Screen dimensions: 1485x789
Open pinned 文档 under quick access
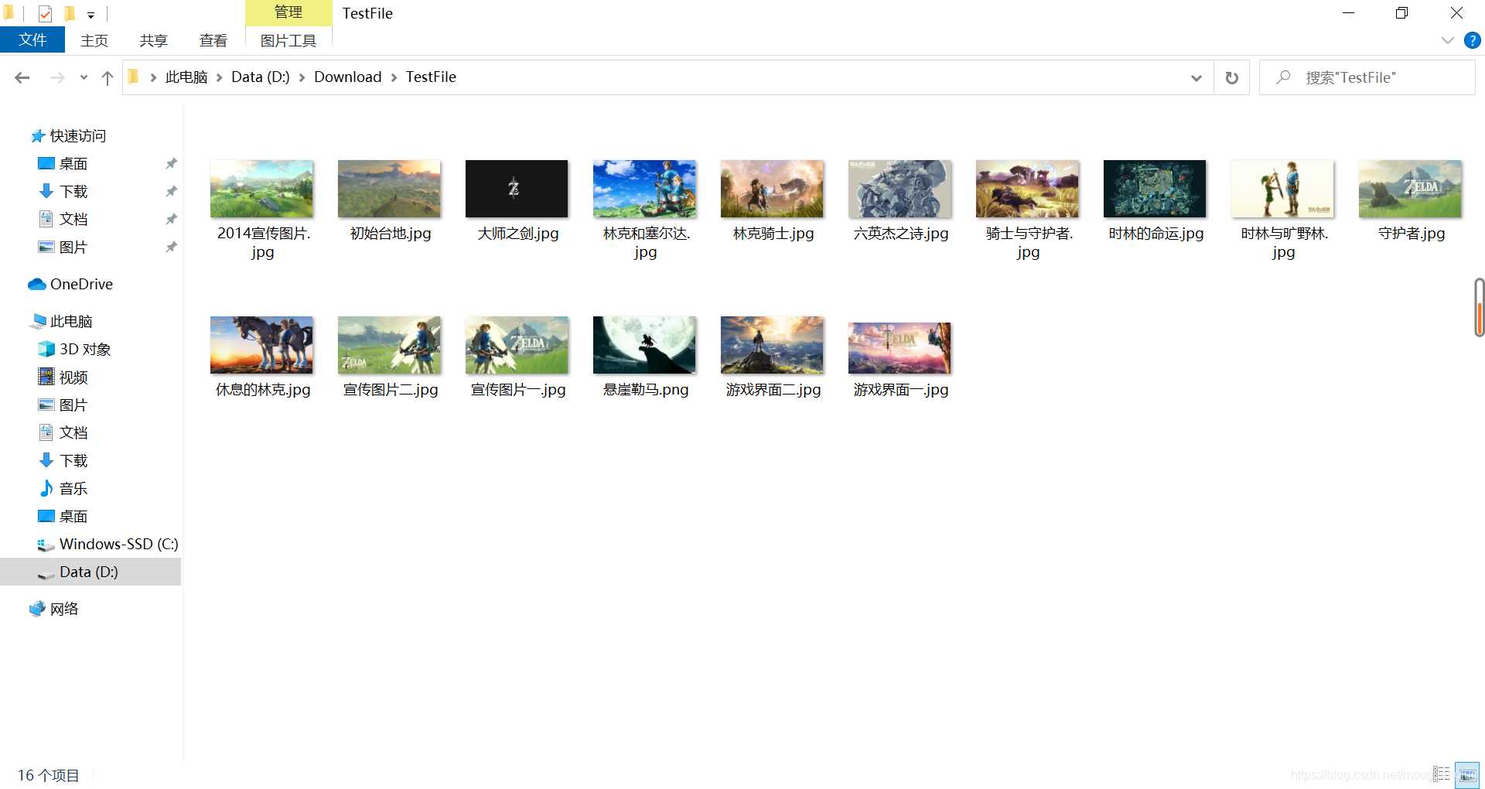(x=73, y=220)
